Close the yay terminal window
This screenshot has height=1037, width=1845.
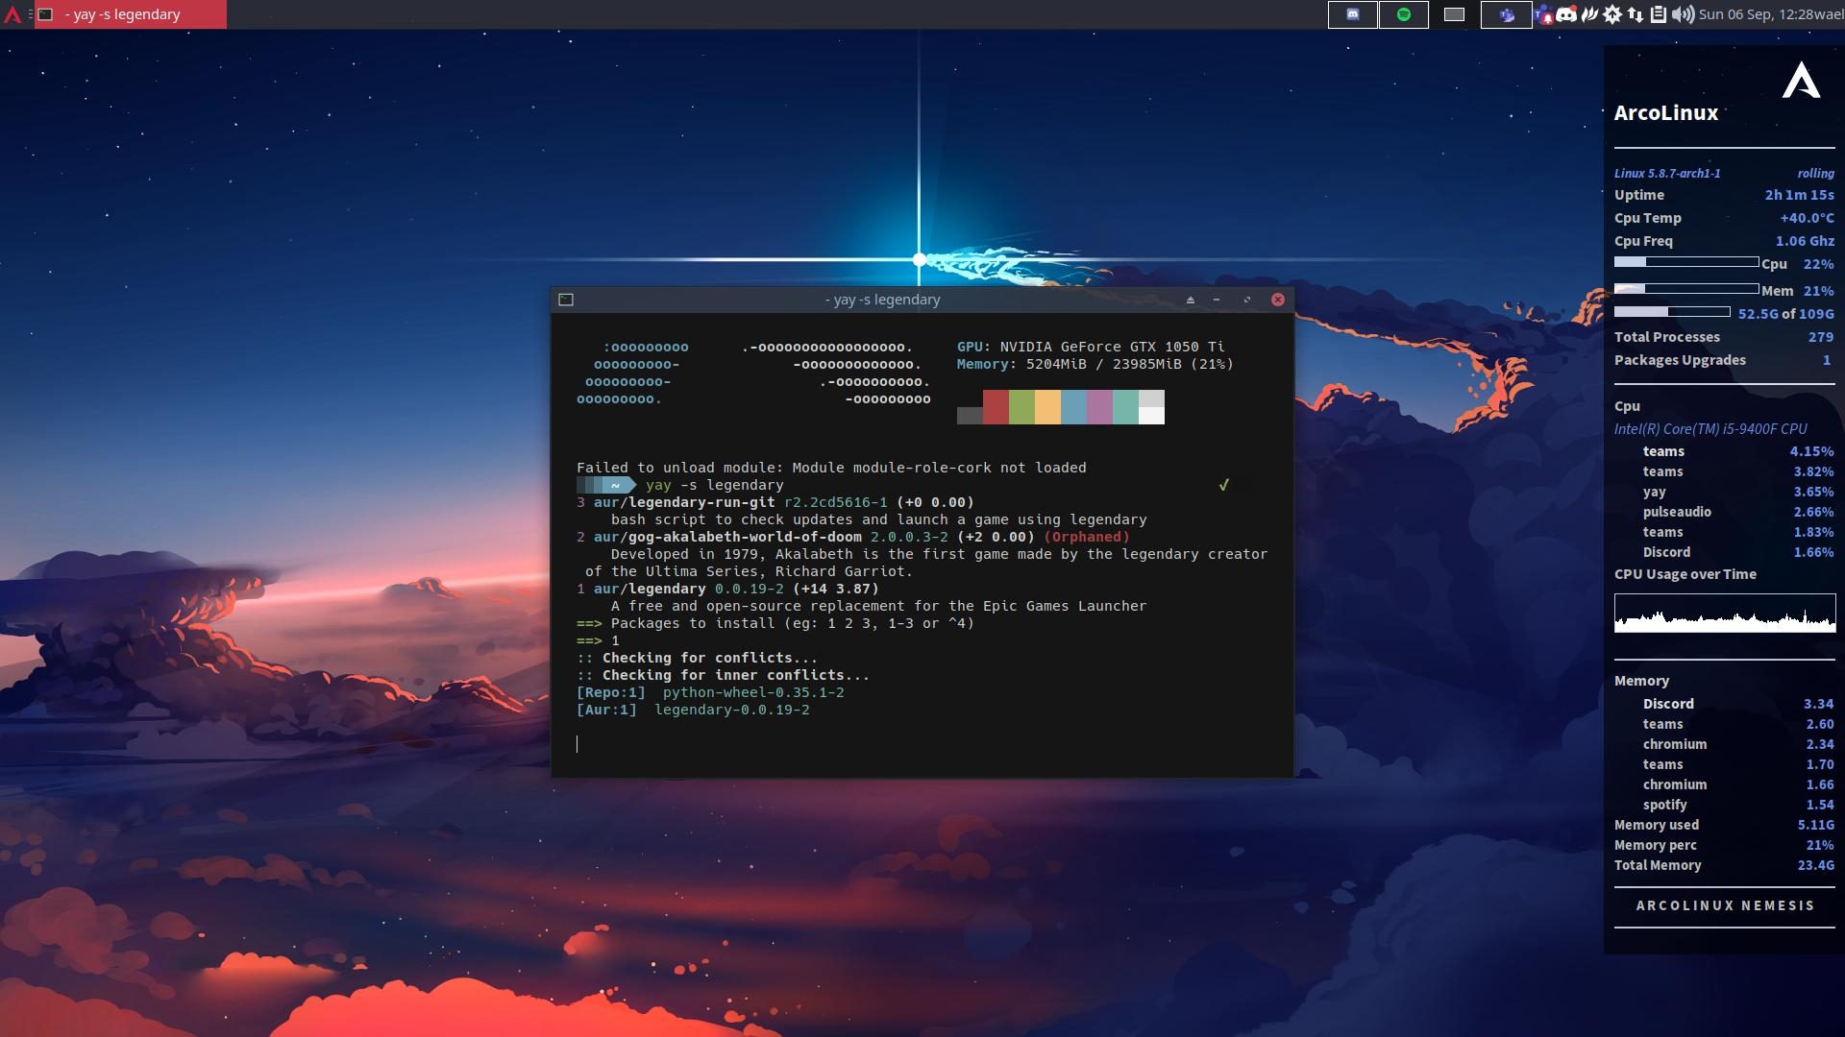tap(1278, 300)
